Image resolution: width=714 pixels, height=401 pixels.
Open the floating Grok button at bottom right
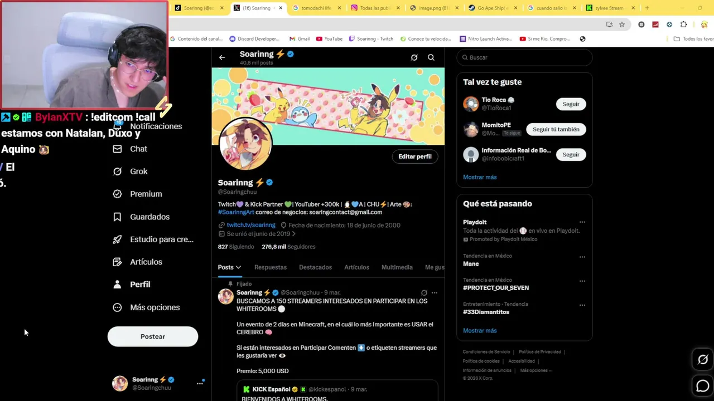703,360
